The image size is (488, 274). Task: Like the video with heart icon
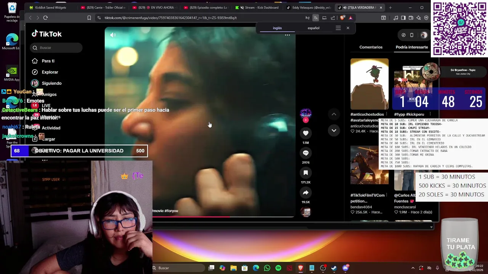[x=305, y=133]
